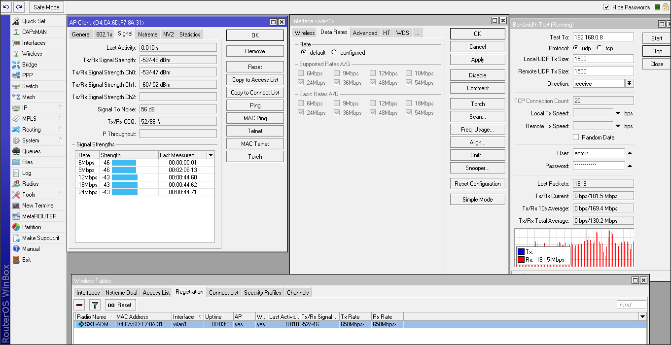Click Freq. Usage button
The width and height of the screenshot is (671, 345).
pyautogui.click(x=477, y=130)
